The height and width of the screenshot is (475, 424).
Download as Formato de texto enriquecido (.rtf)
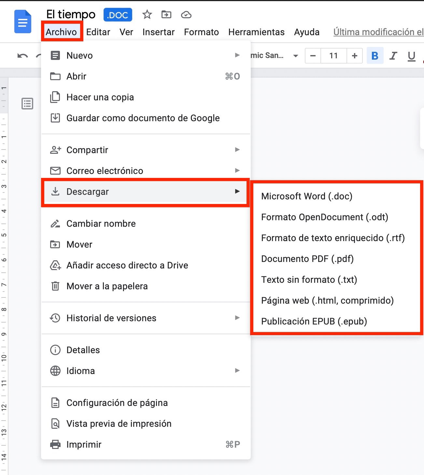[337, 238]
